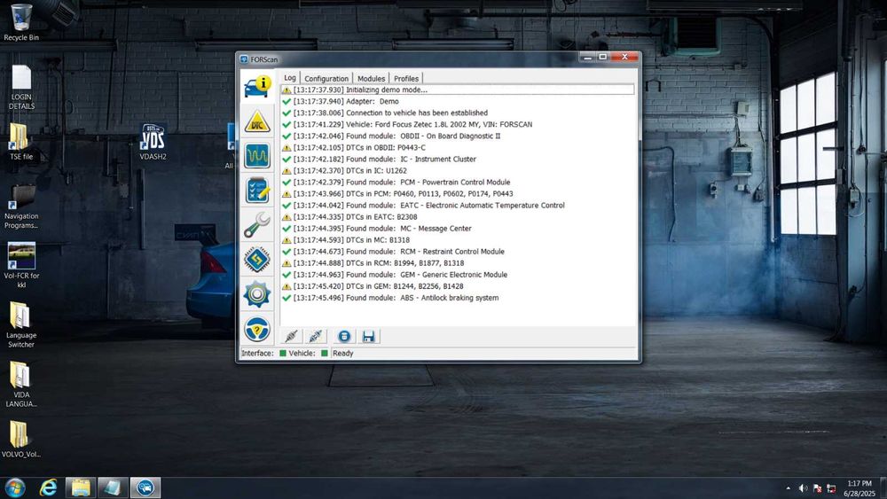
Task: Show hidden system tray icons
Action: pyautogui.click(x=788, y=488)
